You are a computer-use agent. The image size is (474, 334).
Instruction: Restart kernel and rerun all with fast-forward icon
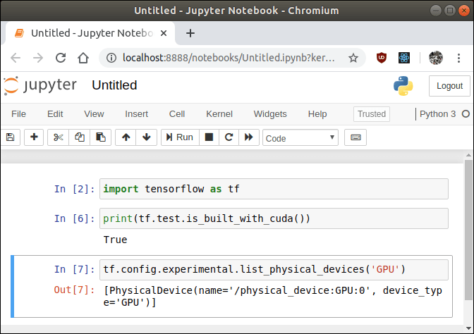pos(248,137)
